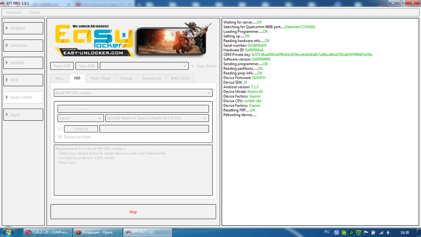Click 'Waiting for server.....OK' log line
The width and height of the screenshot is (421, 237).
tap(242, 22)
